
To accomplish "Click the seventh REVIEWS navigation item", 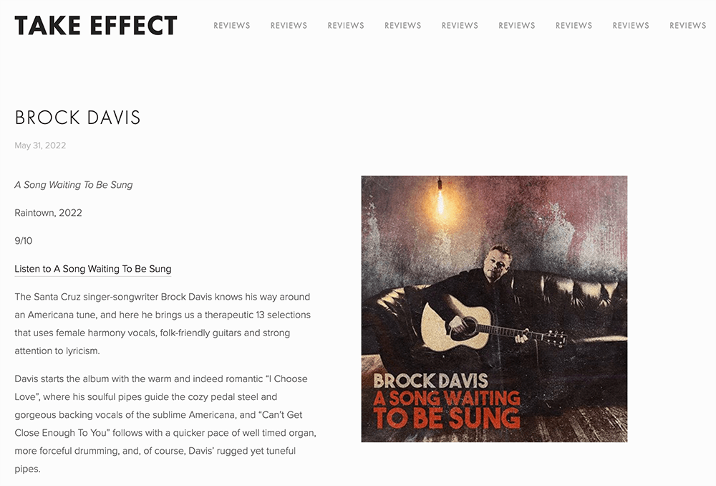I will coord(574,26).
